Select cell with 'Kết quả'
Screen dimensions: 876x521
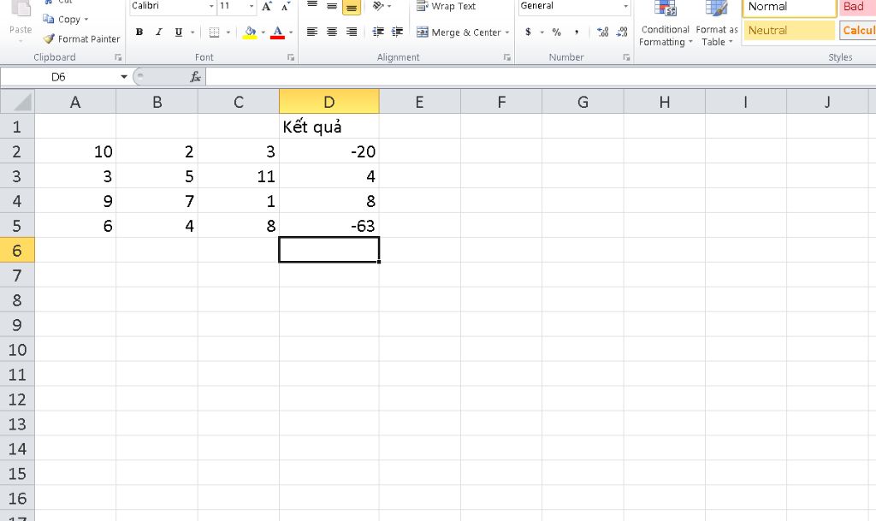tap(329, 127)
